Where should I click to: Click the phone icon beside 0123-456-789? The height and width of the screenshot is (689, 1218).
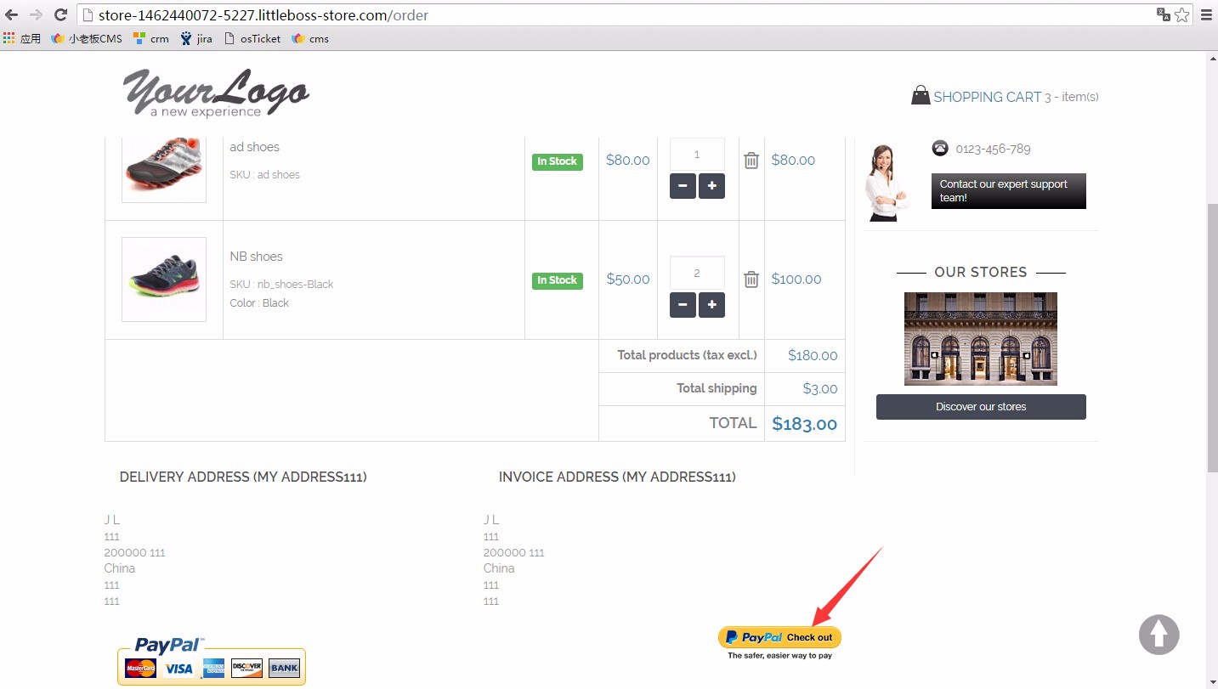pyautogui.click(x=940, y=148)
